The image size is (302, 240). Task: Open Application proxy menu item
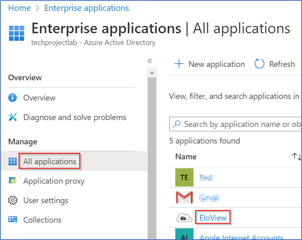coord(54,181)
